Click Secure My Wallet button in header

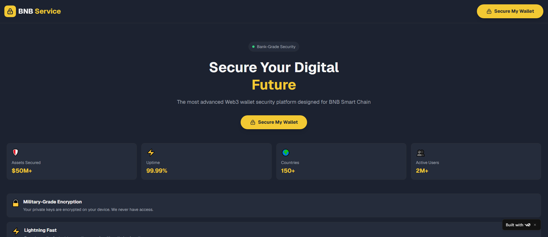pos(510,11)
